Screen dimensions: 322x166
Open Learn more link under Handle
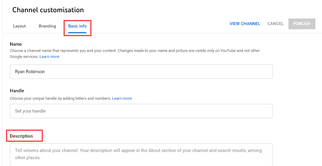(x=122, y=98)
